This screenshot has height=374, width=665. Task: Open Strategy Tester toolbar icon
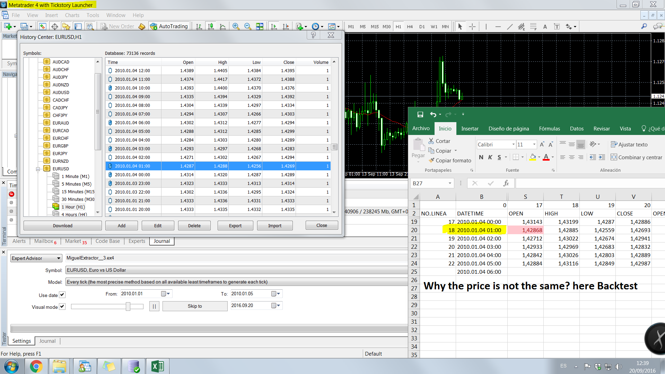pos(90,26)
